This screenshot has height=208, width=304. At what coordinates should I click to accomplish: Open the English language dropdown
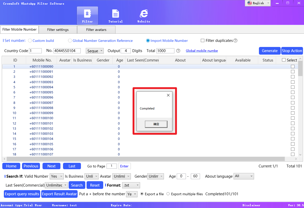pyautogui.click(x=258, y=3)
